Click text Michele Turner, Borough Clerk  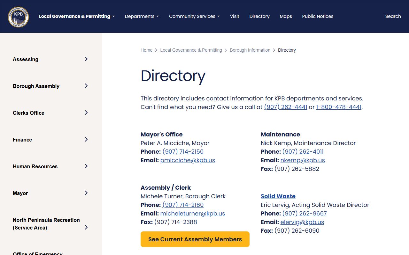[x=183, y=196]
